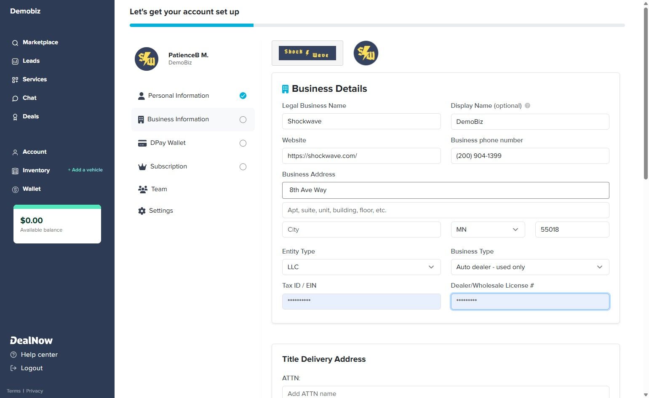Switch to the Leads section
The image size is (649, 398).
pos(15,61)
